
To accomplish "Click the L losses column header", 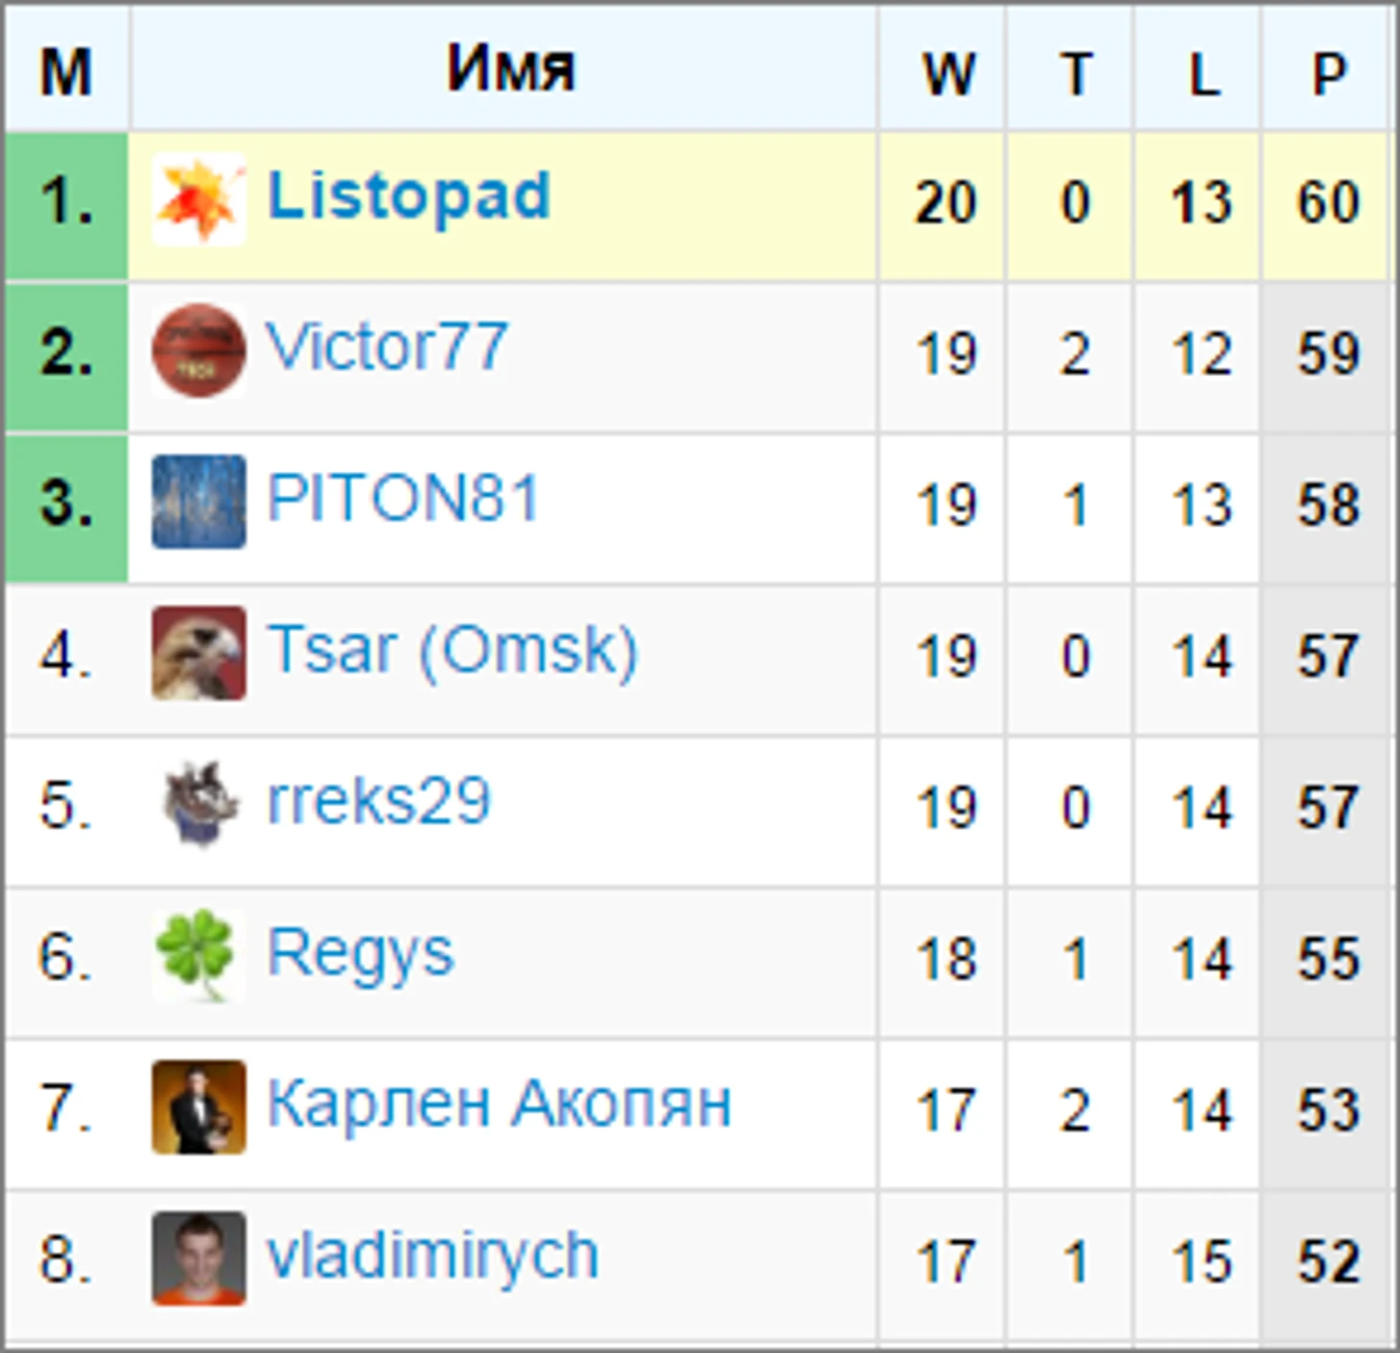I will (1202, 73).
